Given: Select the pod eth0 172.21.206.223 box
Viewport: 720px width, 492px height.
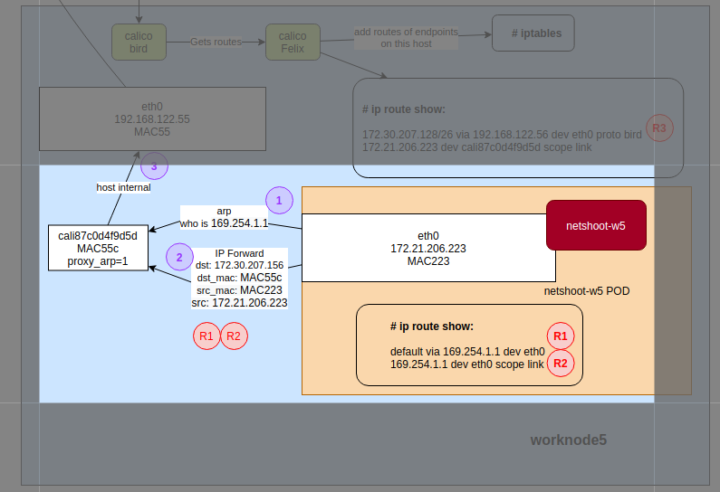Looking at the screenshot, I should click(x=427, y=248).
